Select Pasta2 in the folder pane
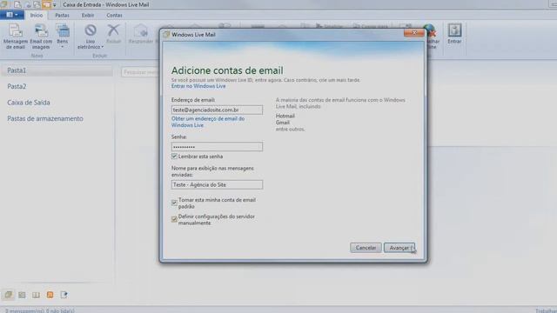 tap(17, 86)
